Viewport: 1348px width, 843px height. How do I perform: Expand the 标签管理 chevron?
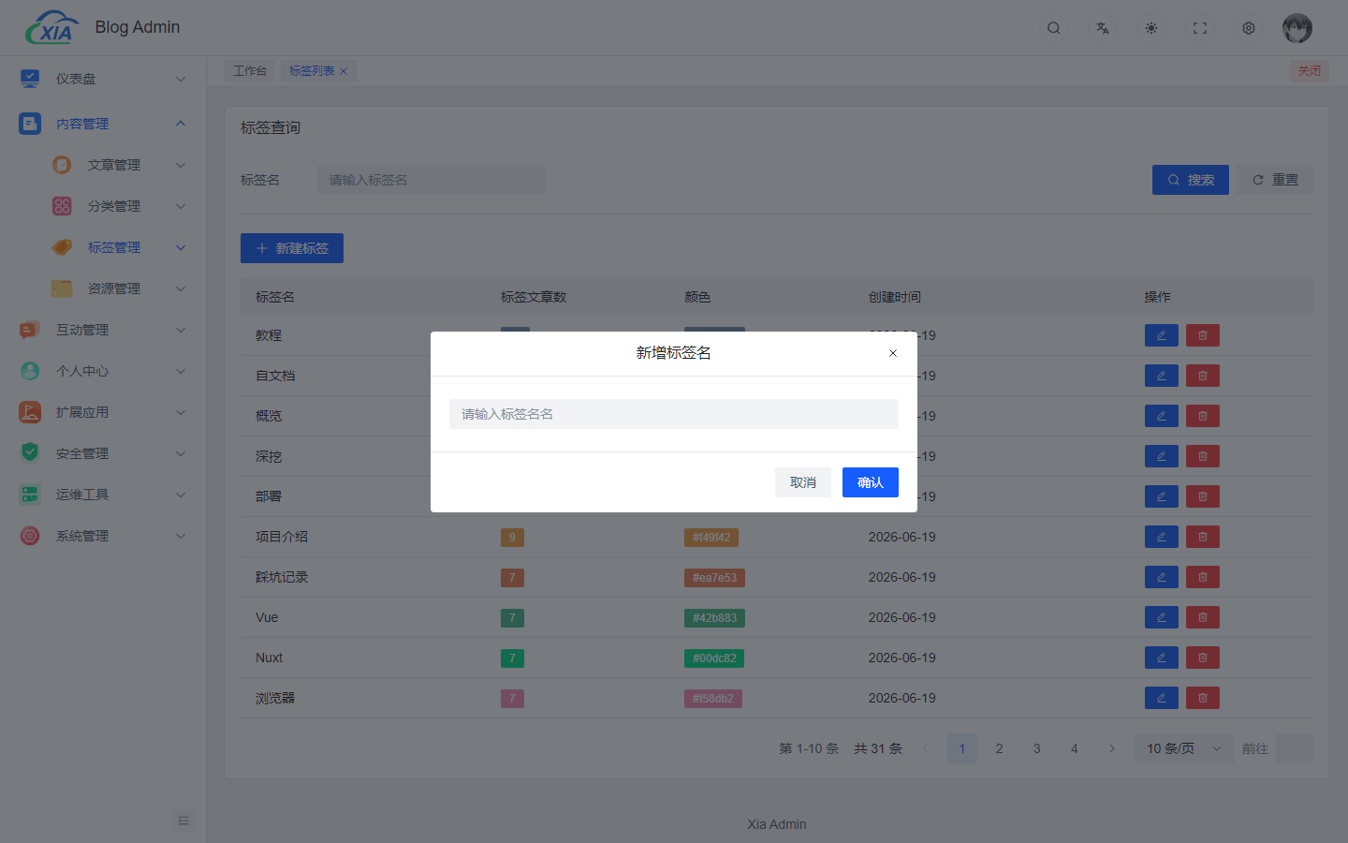click(x=181, y=247)
